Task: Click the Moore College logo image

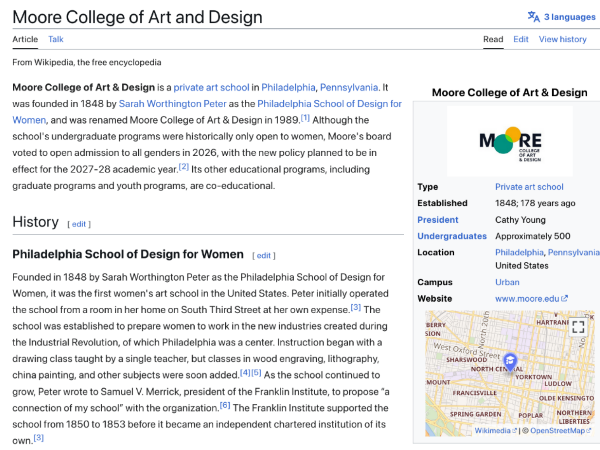Action: coord(510,142)
